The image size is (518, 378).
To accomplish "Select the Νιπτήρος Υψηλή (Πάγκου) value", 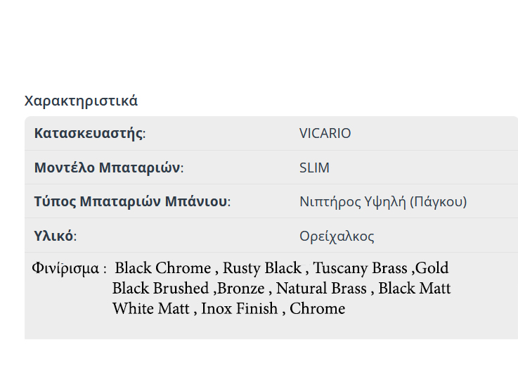I will click(383, 202).
